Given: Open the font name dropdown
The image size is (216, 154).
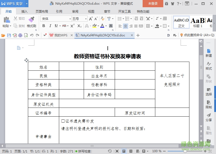Looking at the screenshot, I should [x=70, y=19].
